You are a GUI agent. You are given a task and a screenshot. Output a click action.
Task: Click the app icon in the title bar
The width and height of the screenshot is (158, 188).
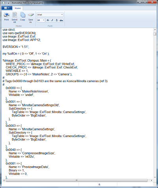click(3, 3)
